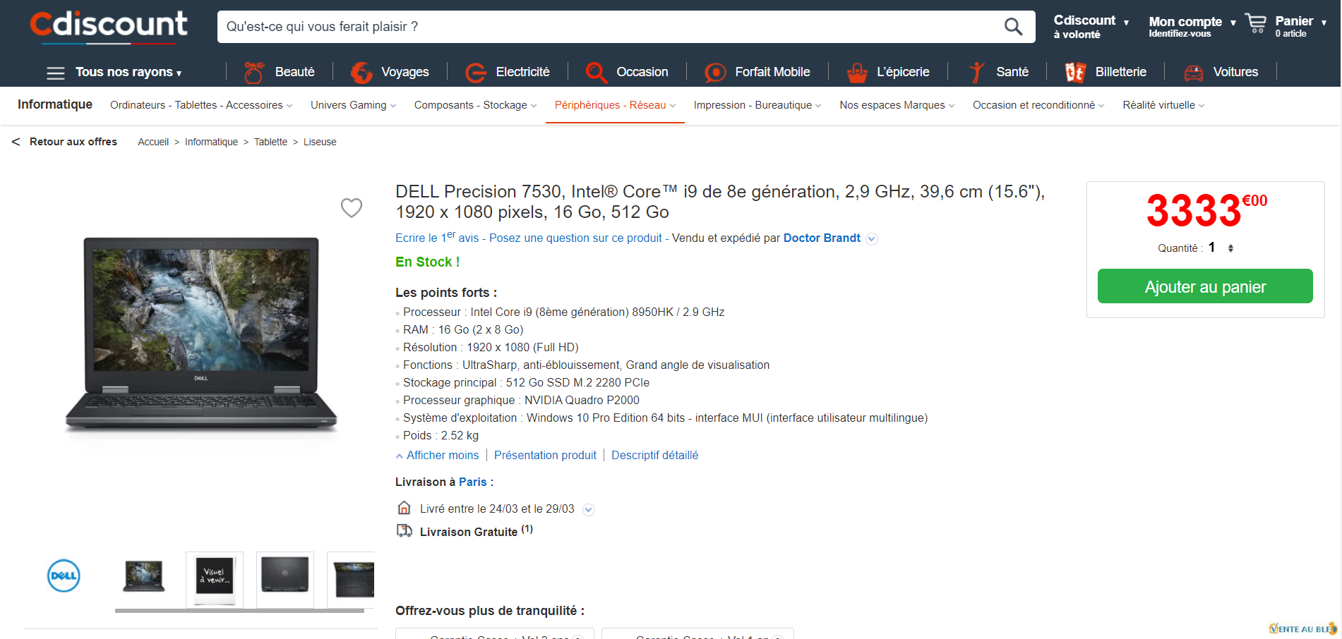Screen dimensions: 1342x639
Task: Open Présentation produit link
Action: click(545, 456)
